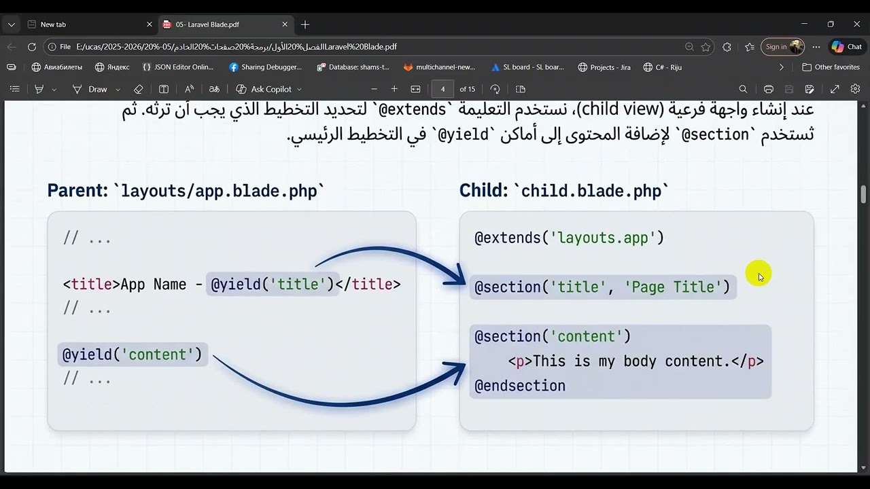
Task: Open the Sharing Debugger bookmark
Action: coord(265,67)
